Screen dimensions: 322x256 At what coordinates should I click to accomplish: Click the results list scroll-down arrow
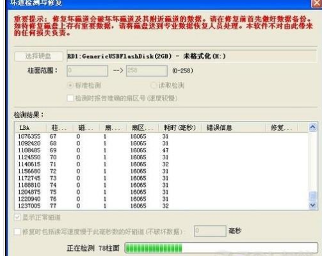[312, 205]
